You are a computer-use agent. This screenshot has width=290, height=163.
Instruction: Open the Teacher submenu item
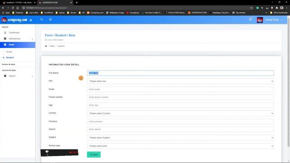(x=9, y=52)
